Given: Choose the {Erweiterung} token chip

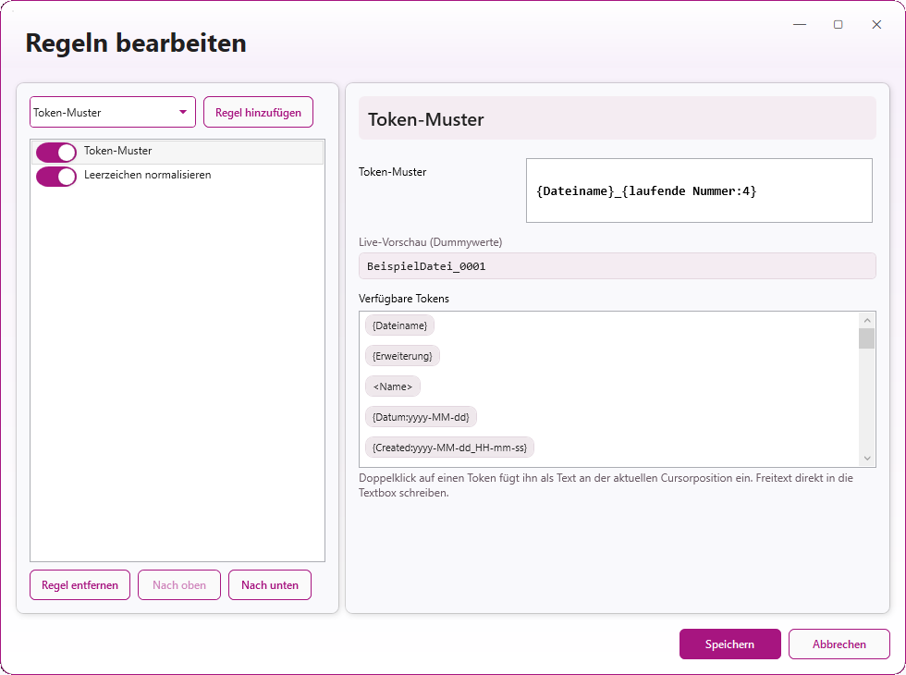Looking at the screenshot, I should 402,356.
